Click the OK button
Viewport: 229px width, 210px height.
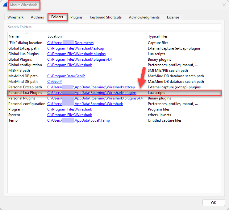pyautogui.click(x=214, y=203)
